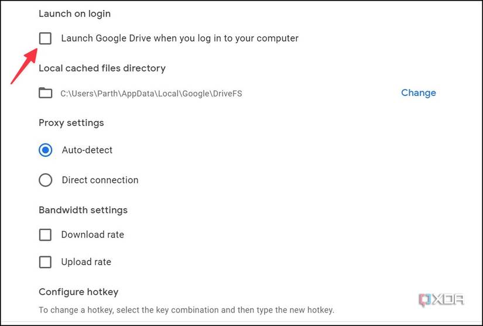Click the 'Download rate' label text
This screenshot has height=326, width=483.
(93, 235)
